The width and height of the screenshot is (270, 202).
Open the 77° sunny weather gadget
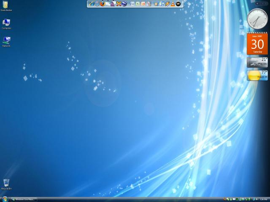point(257,75)
